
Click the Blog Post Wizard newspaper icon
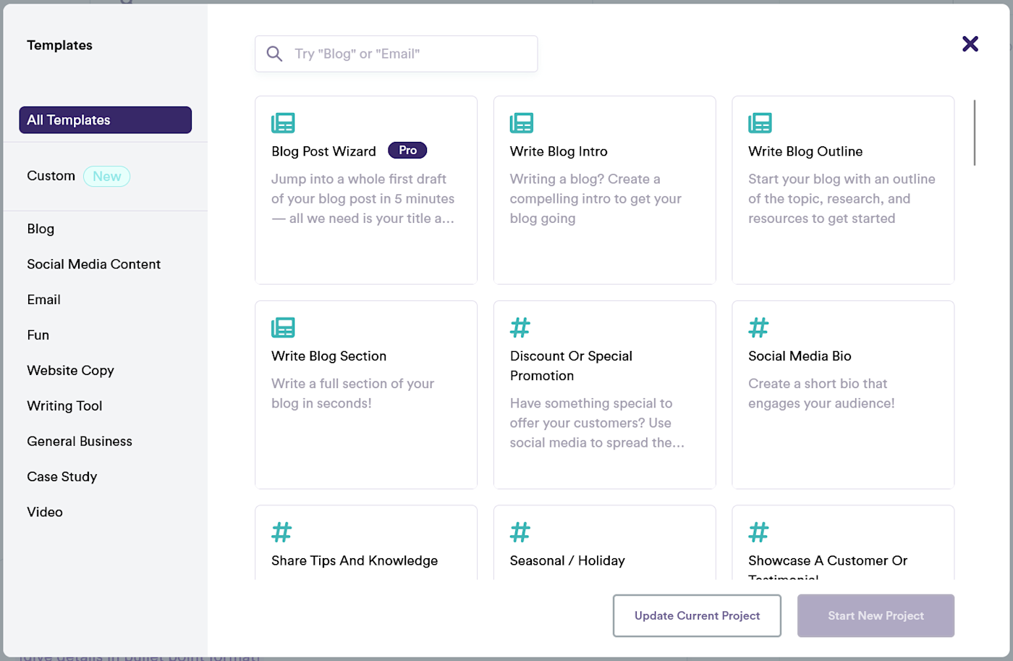pos(283,123)
